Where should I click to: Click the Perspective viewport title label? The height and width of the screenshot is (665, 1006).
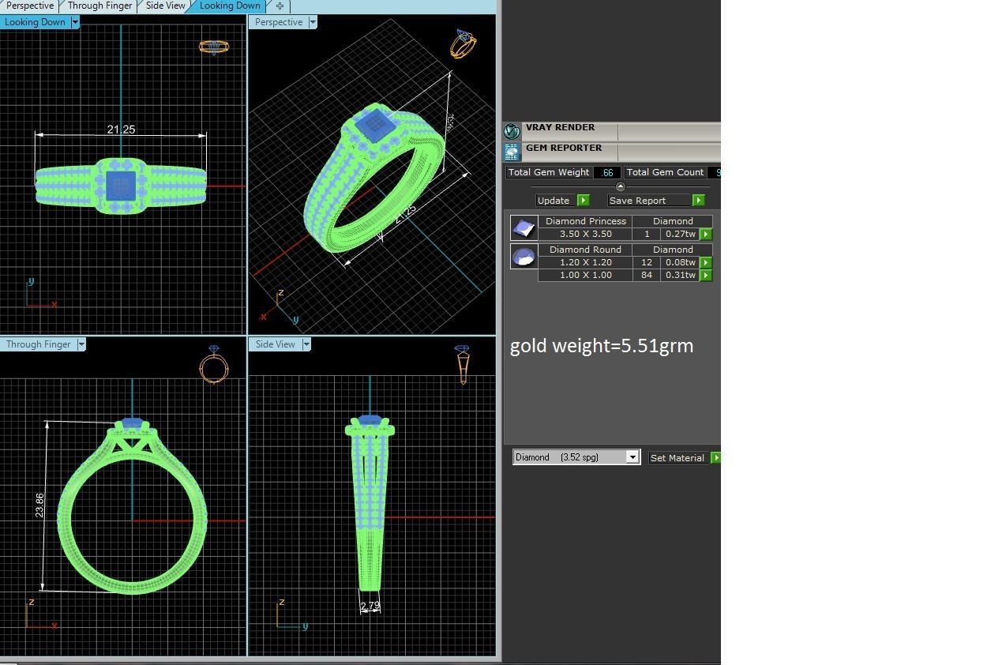tap(279, 22)
